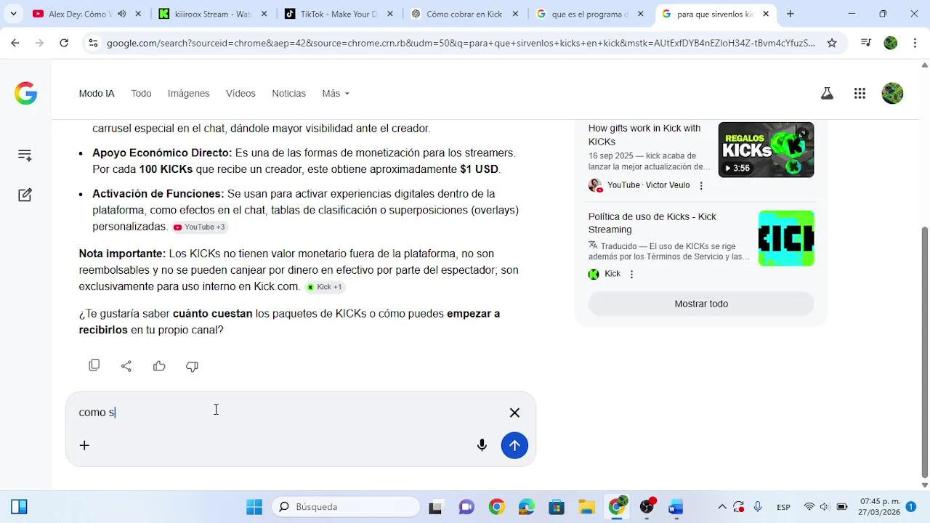
Task: Focus the follow-up question text field
Action: pyautogui.click(x=291, y=413)
